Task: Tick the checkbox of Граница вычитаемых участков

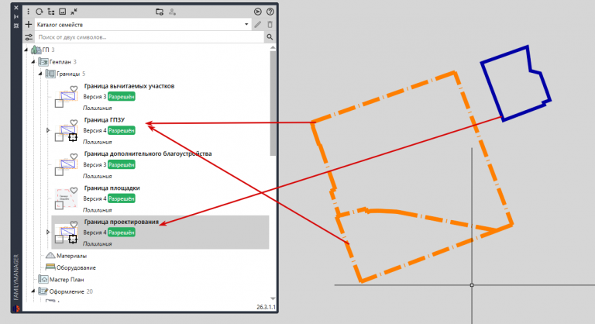Action: click(59, 103)
